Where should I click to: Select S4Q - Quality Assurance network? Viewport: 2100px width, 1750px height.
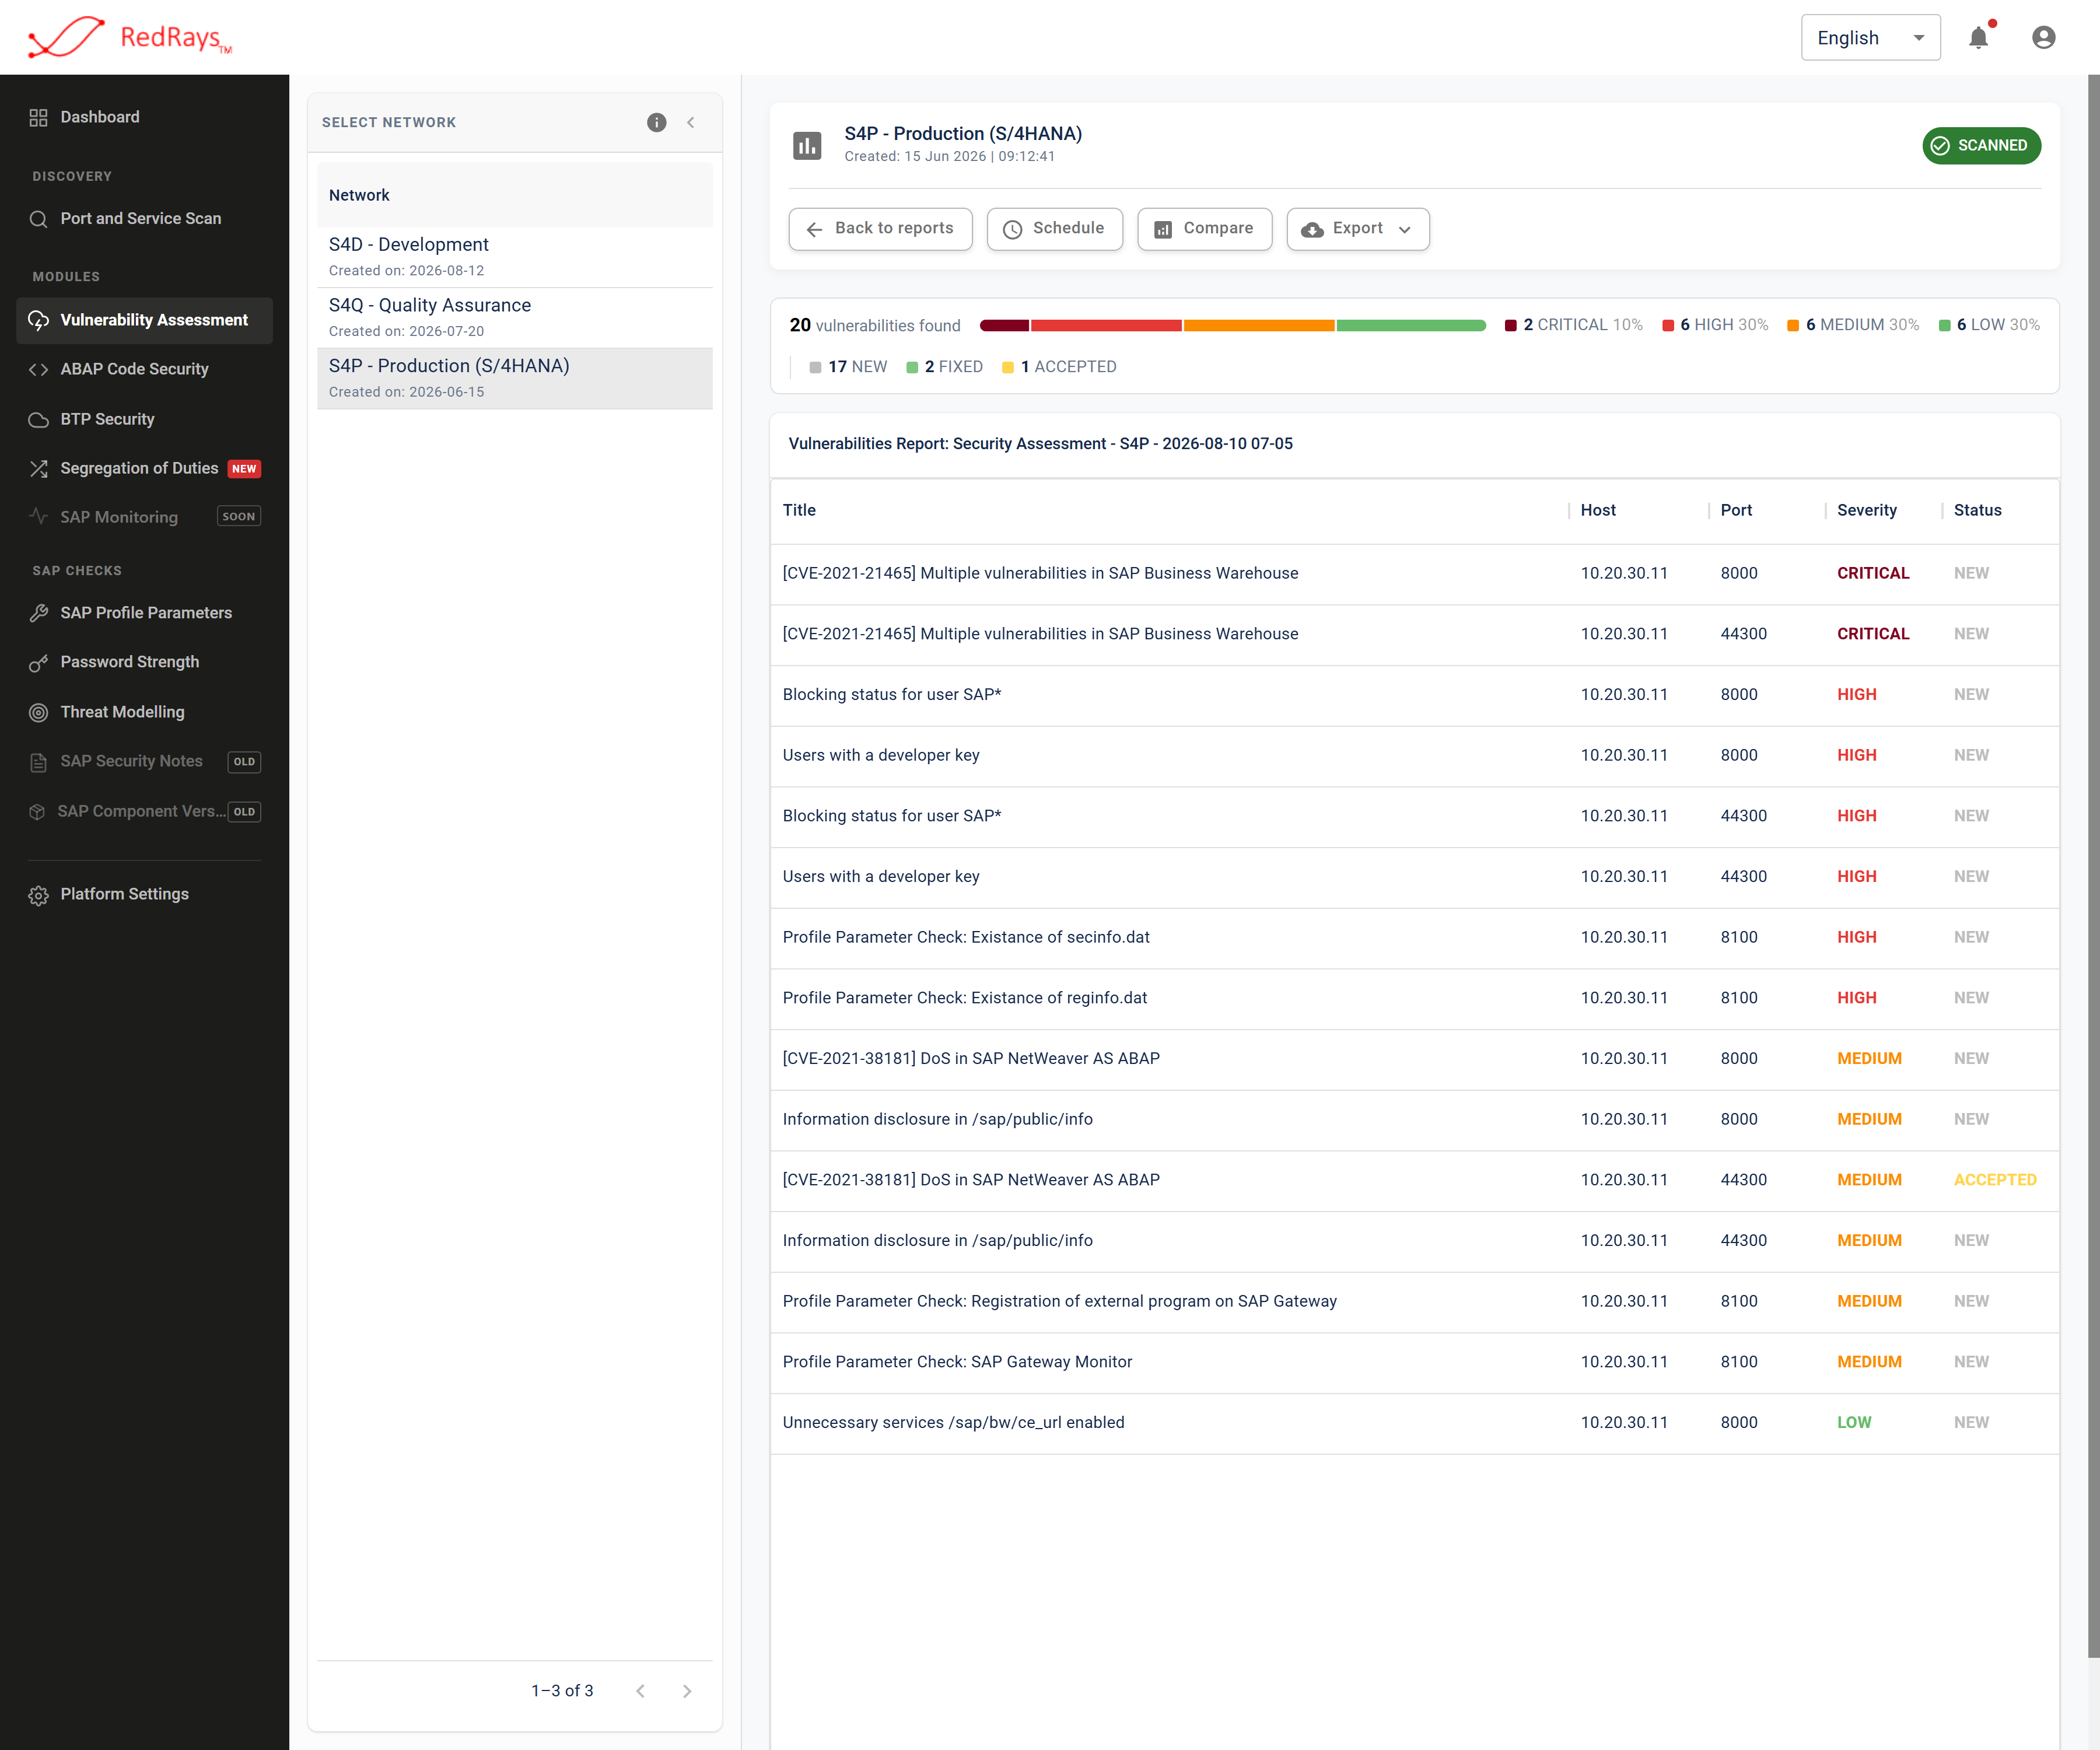[x=515, y=318]
